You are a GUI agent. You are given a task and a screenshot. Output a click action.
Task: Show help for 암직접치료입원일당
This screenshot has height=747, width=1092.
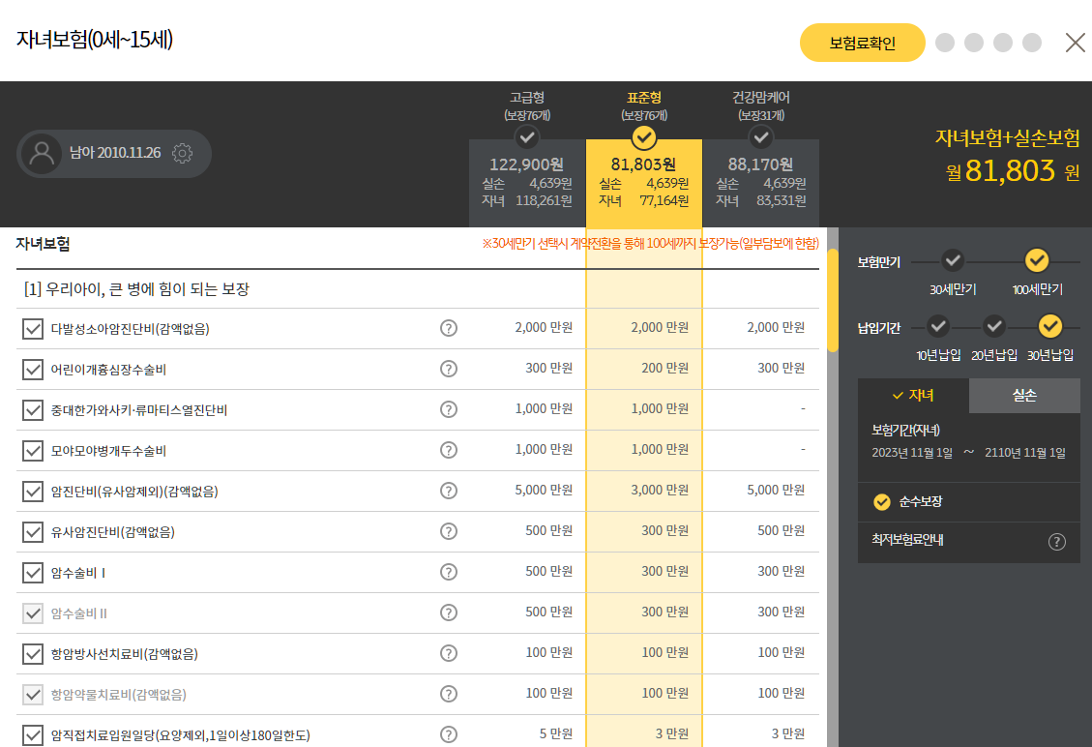click(x=449, y=734)
